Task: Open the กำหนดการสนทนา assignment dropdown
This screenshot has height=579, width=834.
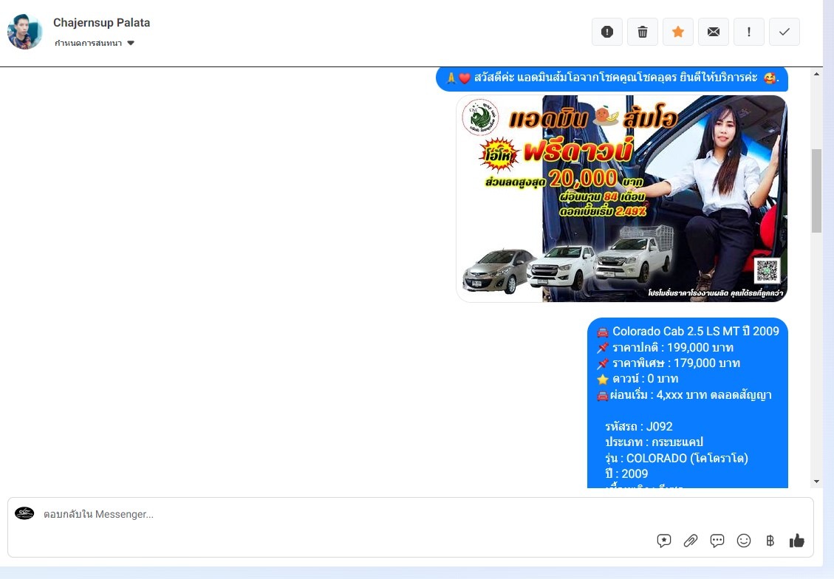Action: (95, 44)
